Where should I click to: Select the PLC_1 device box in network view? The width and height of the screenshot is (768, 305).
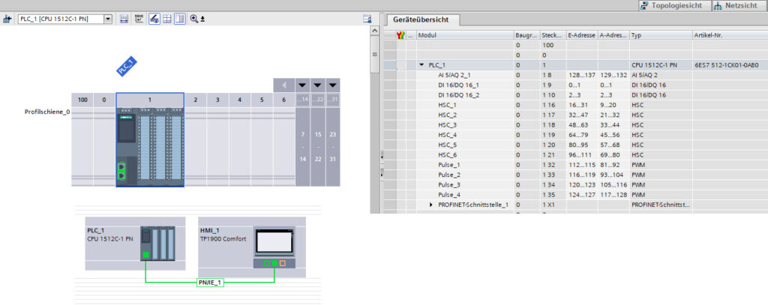pos(135,244)
